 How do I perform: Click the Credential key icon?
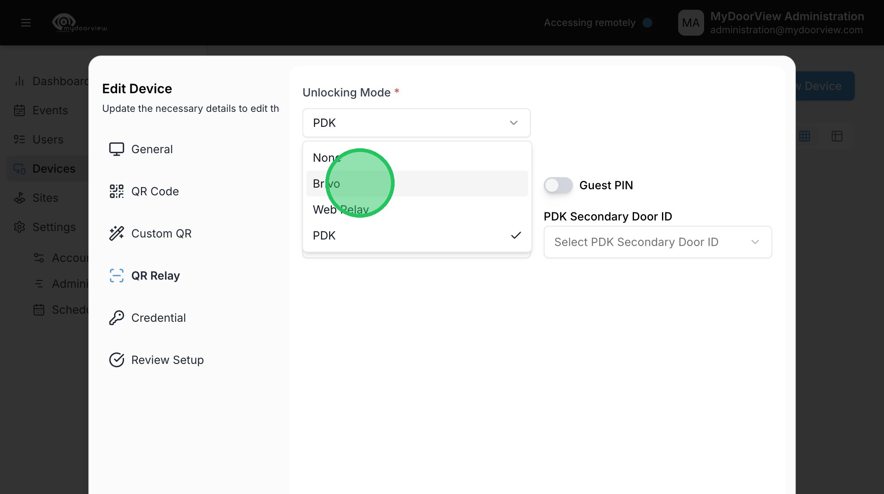pos(116,318)
